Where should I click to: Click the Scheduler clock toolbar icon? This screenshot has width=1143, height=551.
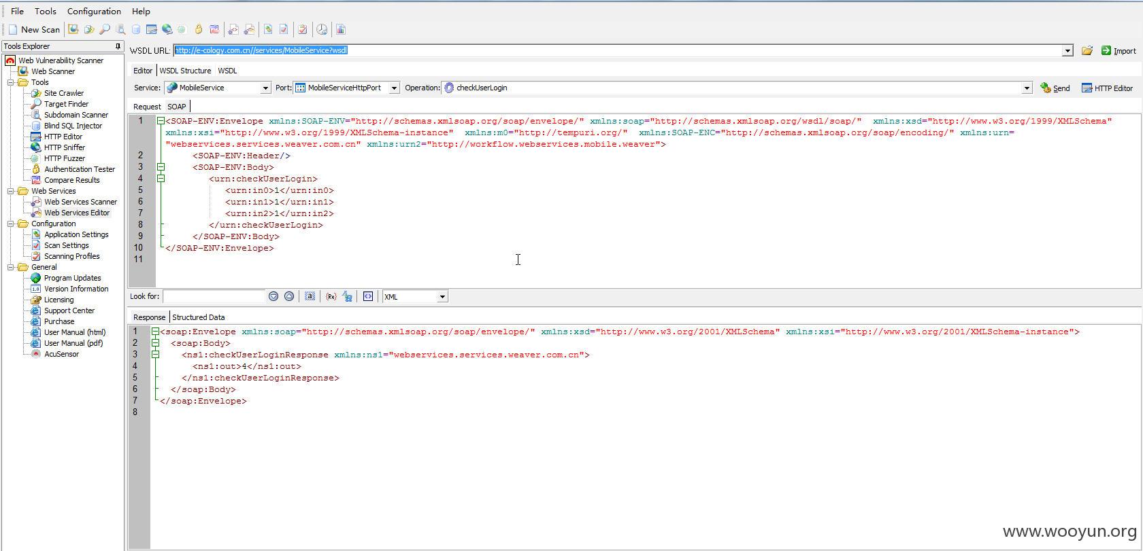[322, 29]
